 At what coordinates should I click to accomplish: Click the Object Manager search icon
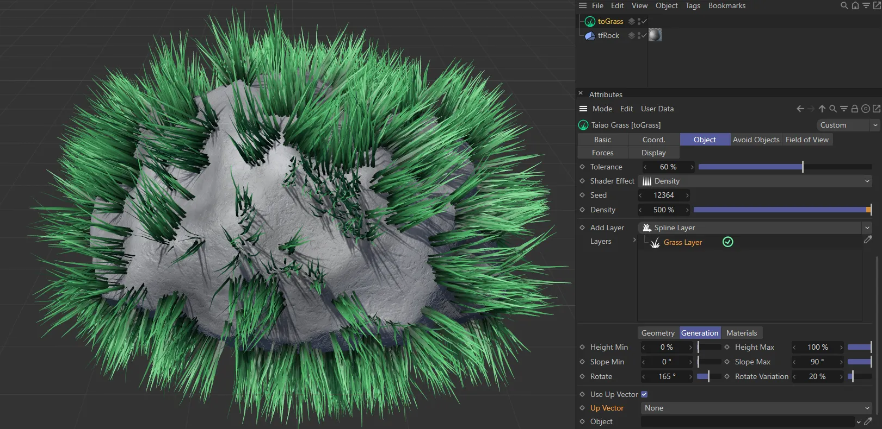tap(844, 5)
